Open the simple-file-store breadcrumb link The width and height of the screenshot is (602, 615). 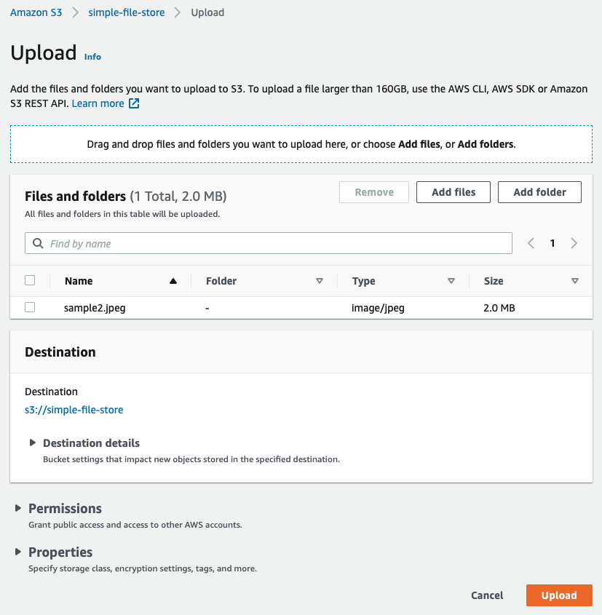tap(126, 12)
